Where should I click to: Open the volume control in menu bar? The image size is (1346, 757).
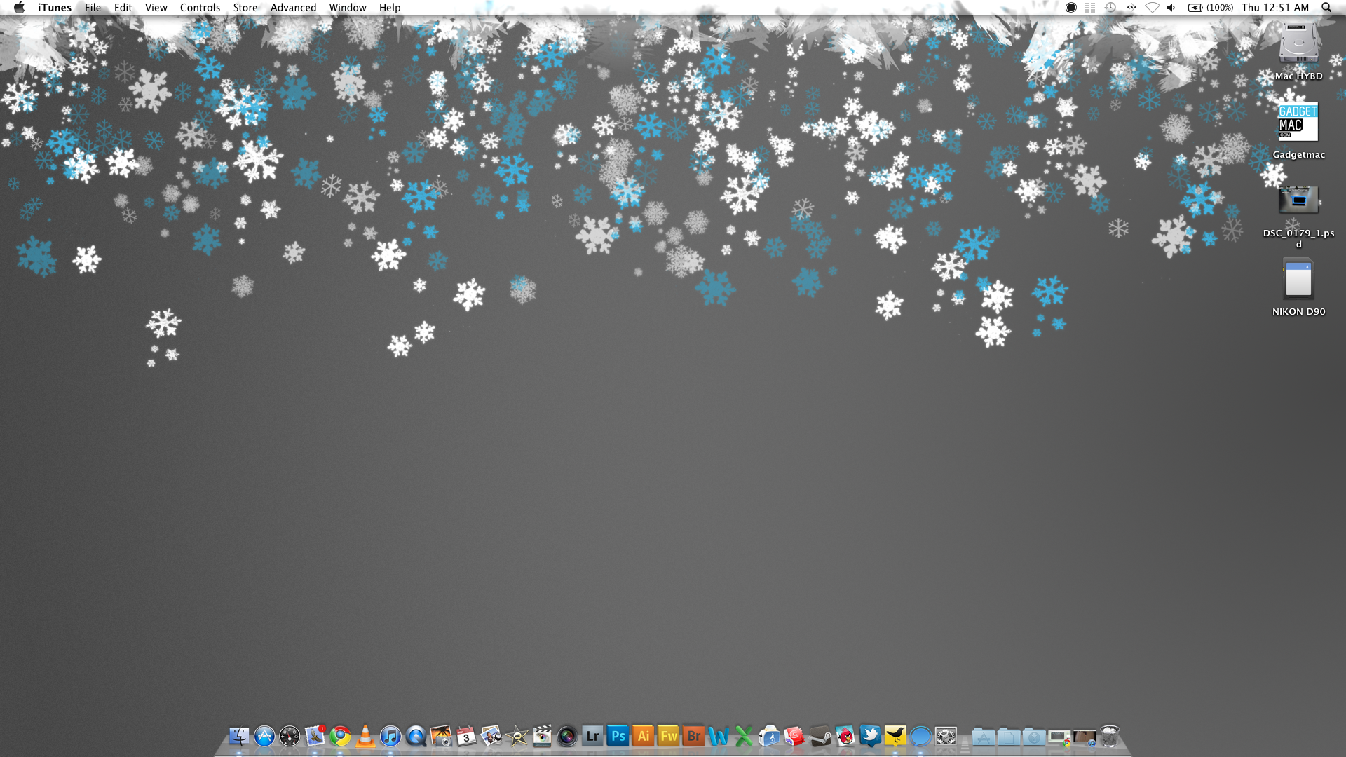tap(1171, 8)
